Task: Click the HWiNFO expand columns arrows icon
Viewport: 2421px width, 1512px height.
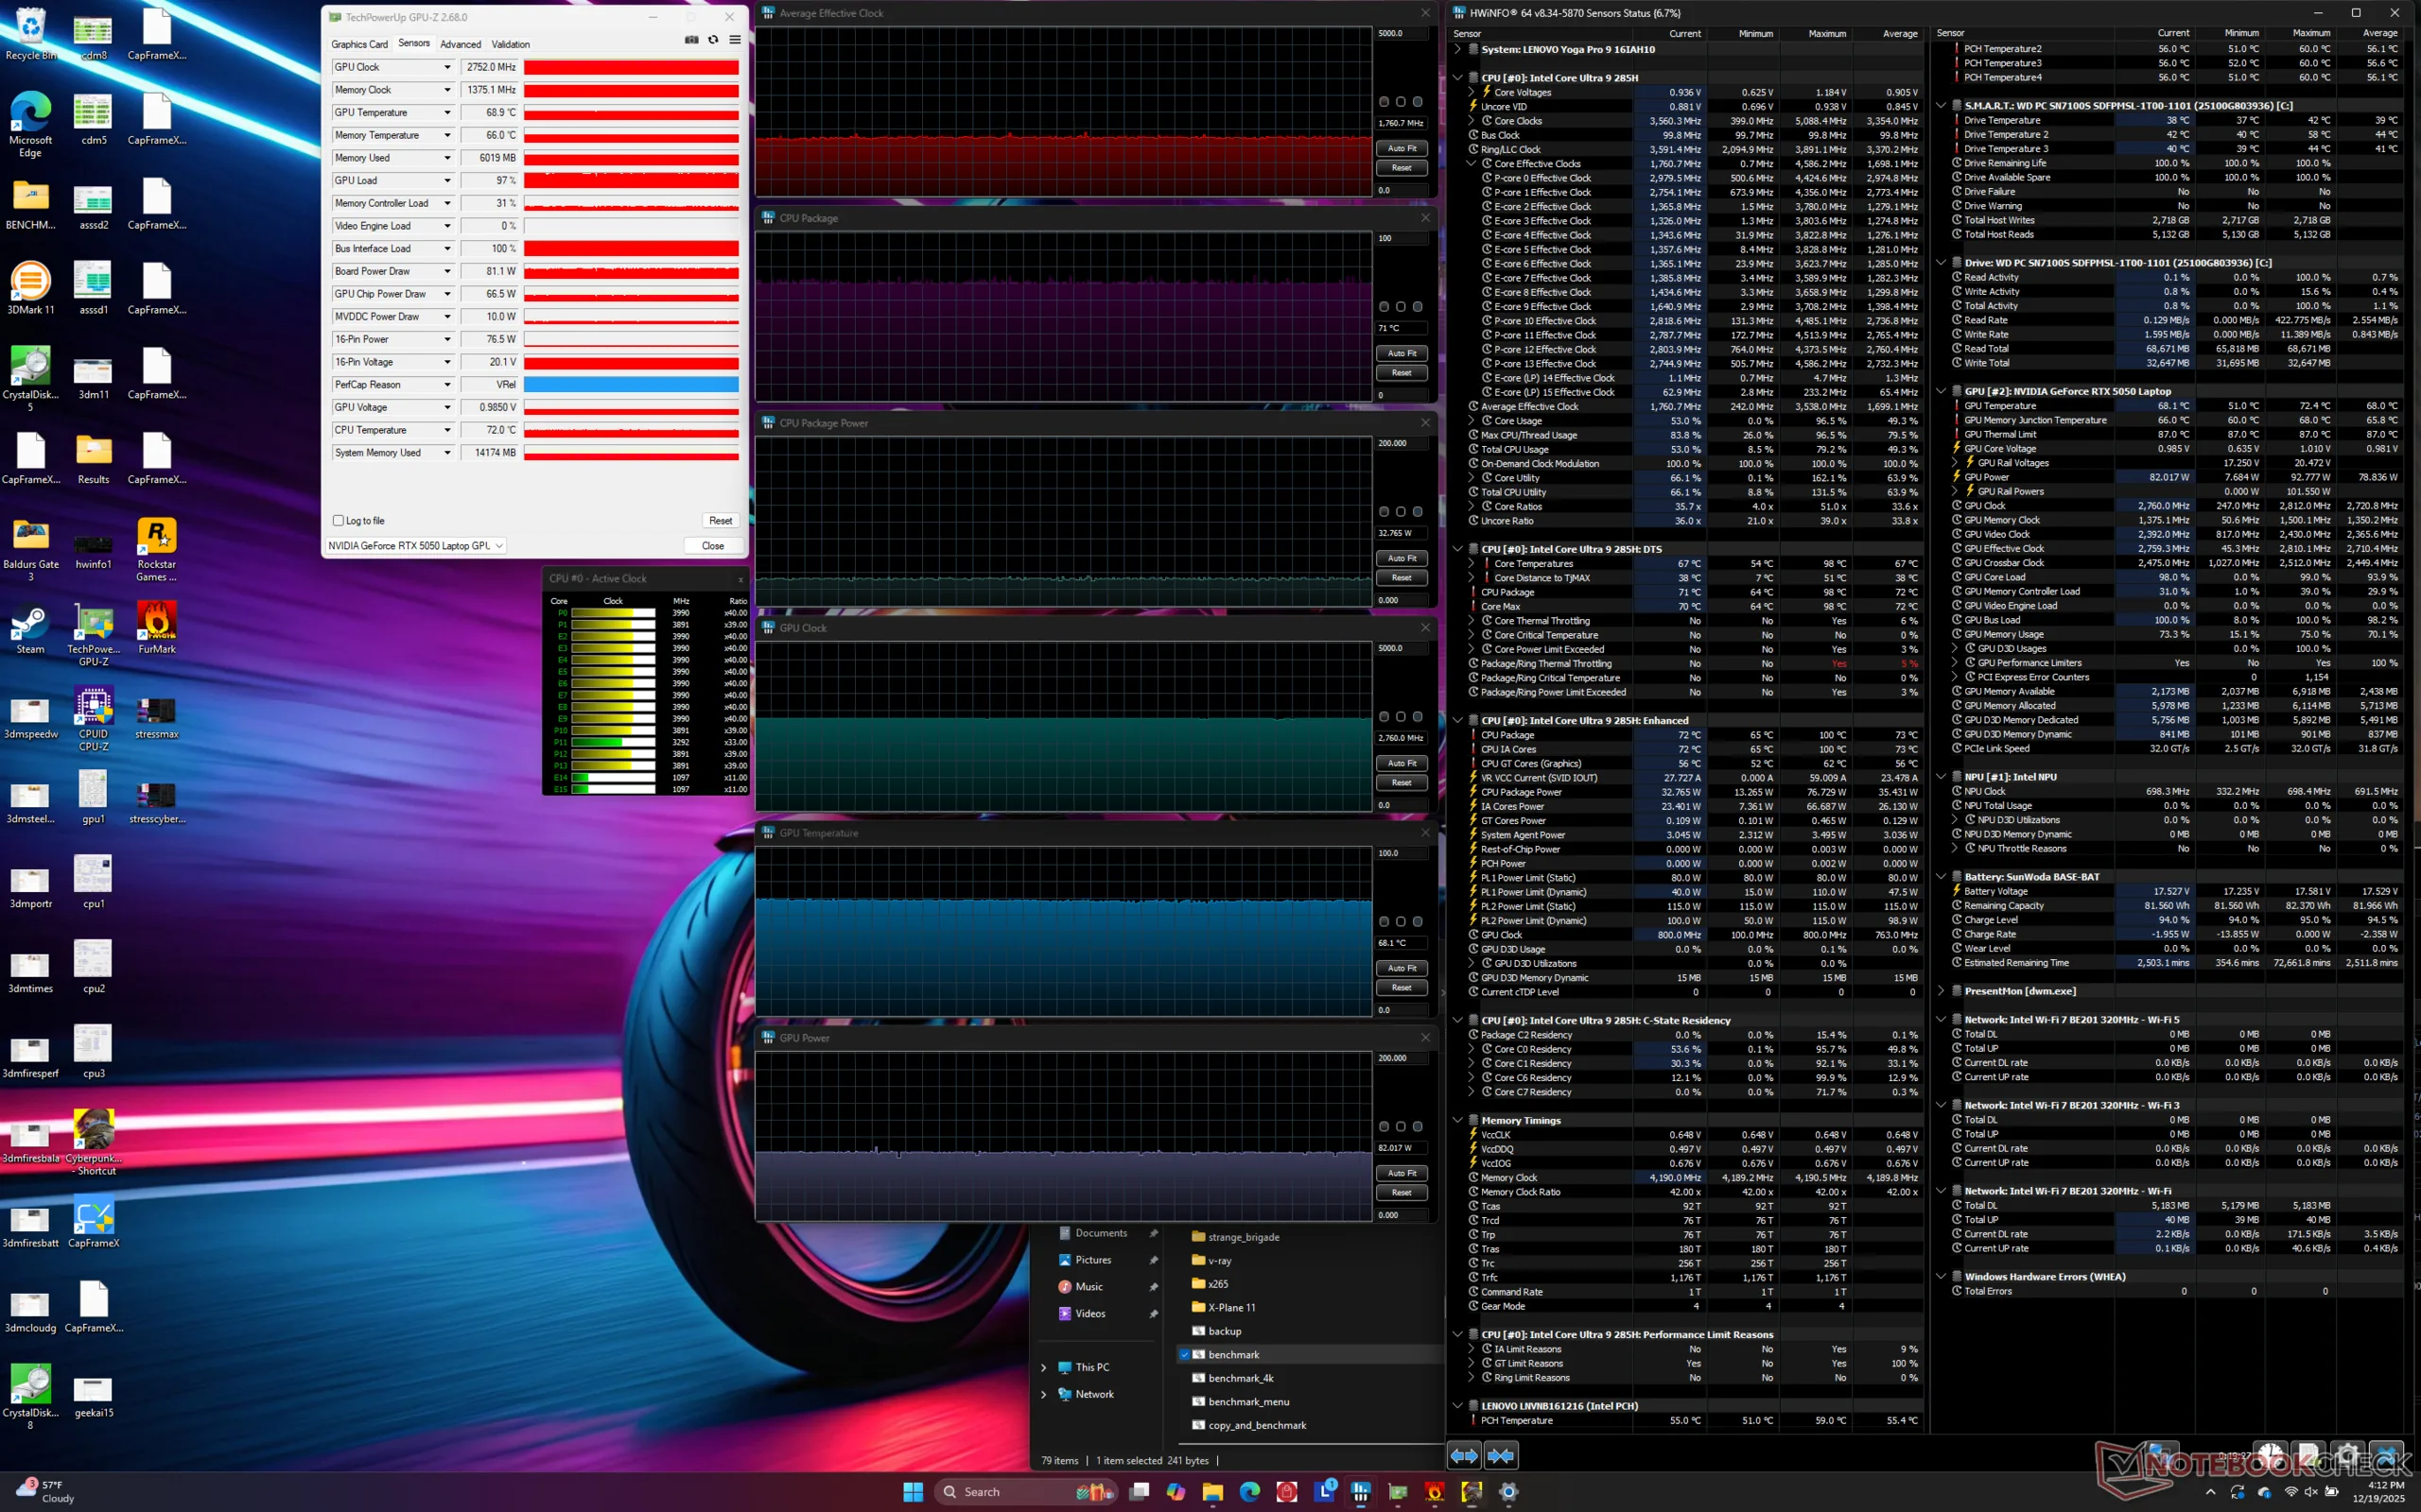Action: [x=1464, y=1455]
